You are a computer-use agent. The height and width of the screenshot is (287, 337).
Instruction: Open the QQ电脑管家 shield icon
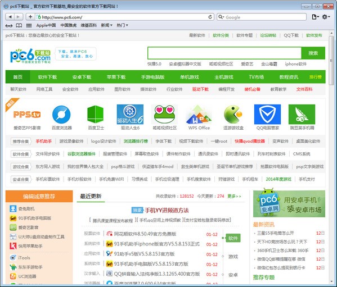click(267, 115)
